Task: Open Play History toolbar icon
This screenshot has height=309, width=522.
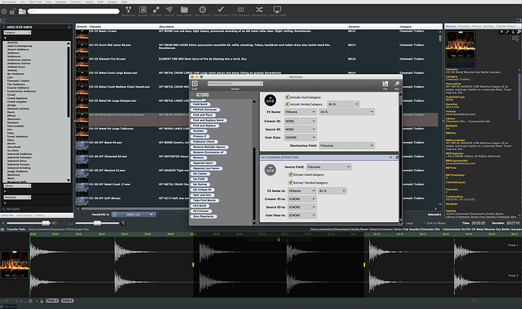Action: (203, 10)
